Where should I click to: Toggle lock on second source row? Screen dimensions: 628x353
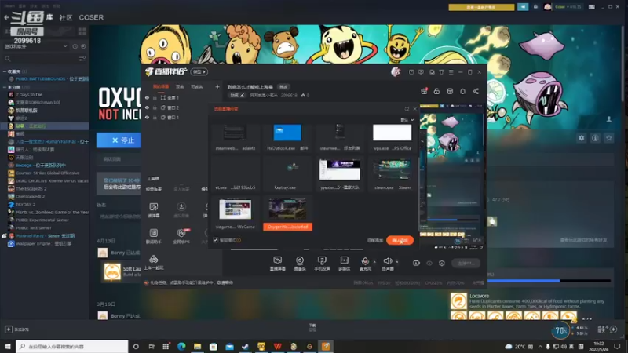[155, 107]
